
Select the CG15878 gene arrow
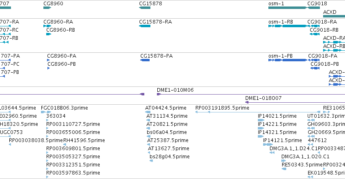[x=145, y=8]
